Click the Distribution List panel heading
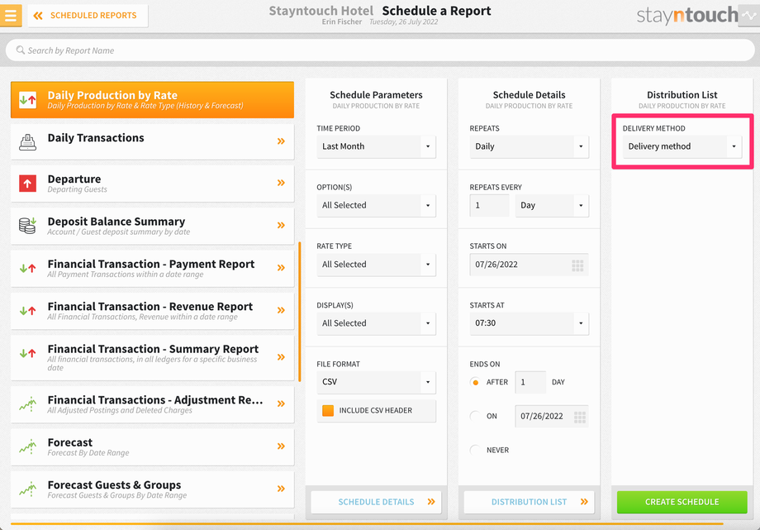 click(x=682, y=94)
